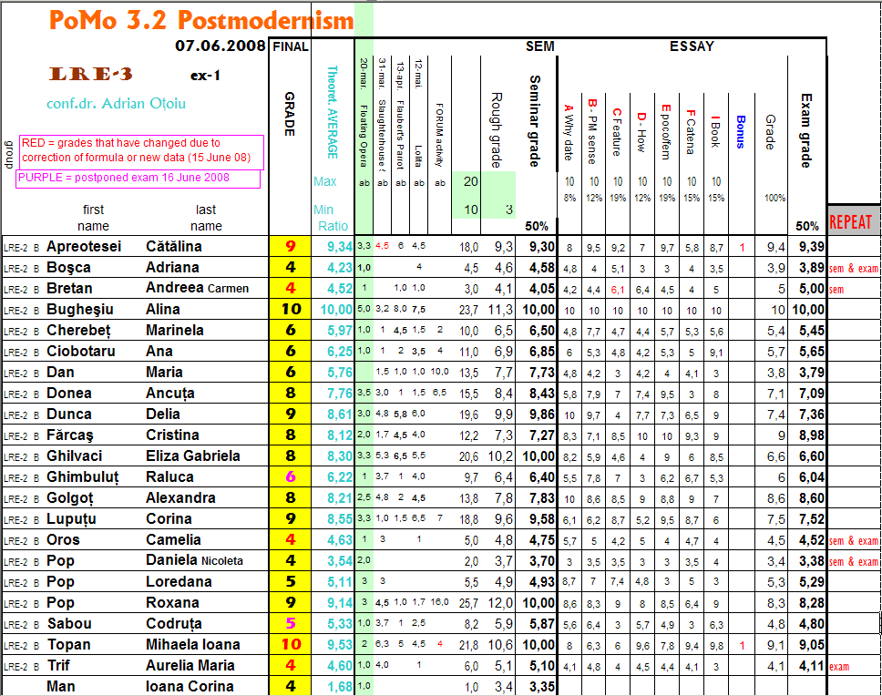Click the last name 'Marinela'
The height and width of the screenshot is (696, 882).
[175, 330]
